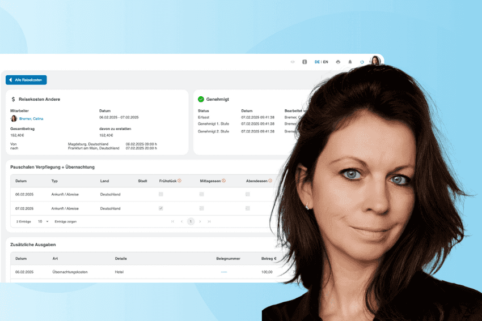Click info icon next to Frühstück
Image resolution: width=482 pixels, height=321 pixels.
point(179,181)
